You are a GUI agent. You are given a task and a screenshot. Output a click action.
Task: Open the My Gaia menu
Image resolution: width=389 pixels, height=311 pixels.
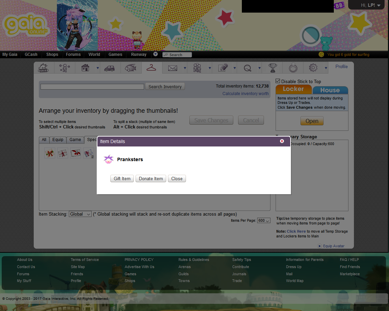pos(10,55)
